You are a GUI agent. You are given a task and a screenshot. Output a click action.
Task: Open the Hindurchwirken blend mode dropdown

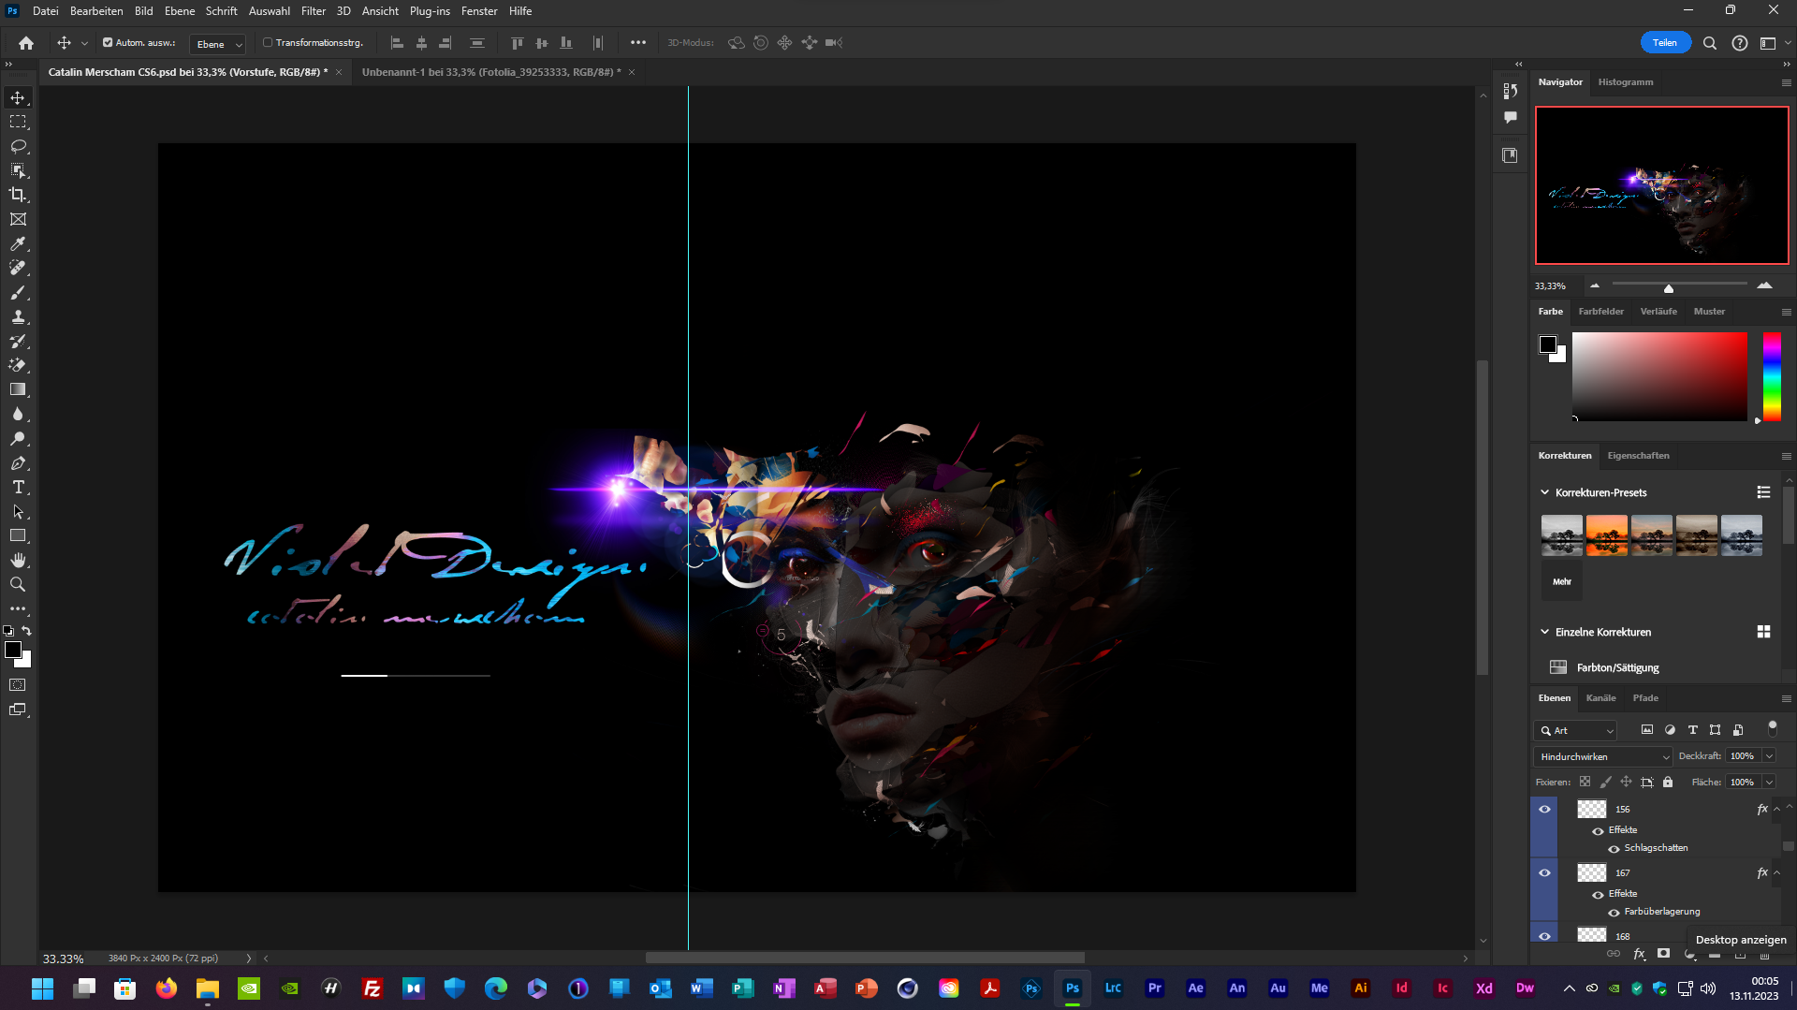pyautogui.click(x=1604, y=756)
